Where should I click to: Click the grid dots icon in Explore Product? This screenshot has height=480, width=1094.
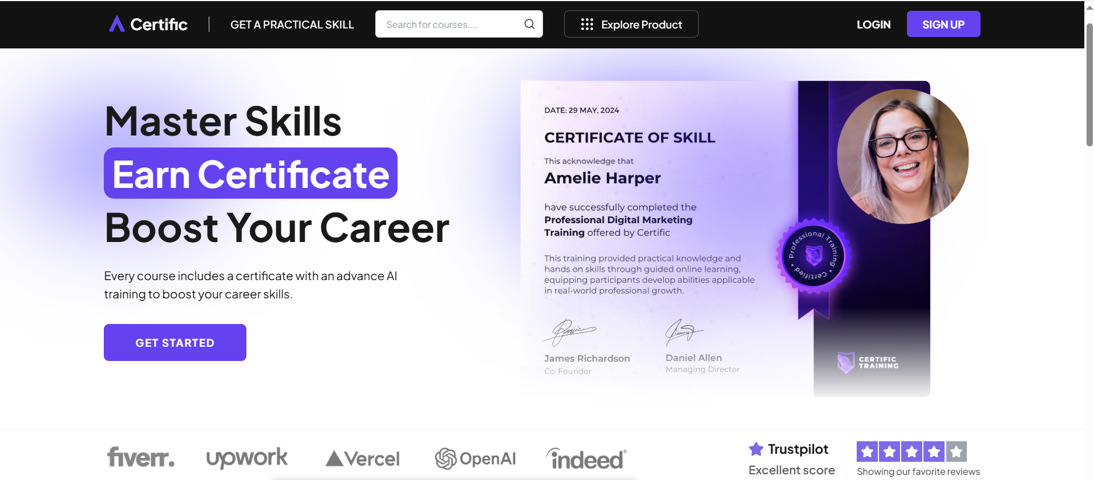click(x=587, y=24)
